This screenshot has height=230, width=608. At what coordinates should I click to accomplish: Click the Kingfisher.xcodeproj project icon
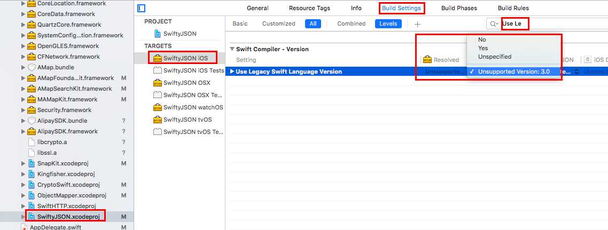click(32, 175)
